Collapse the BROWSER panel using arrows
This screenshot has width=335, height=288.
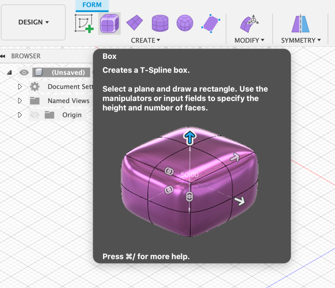(x=3, y=56)
